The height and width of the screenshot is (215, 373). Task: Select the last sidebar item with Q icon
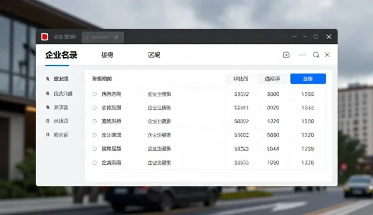[x=57, y=135]
